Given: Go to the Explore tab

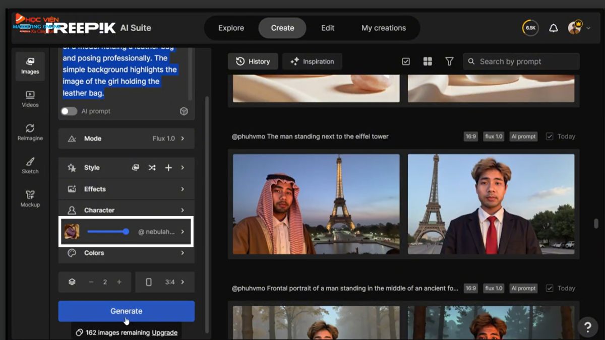Looking at the screenshot, I should pos(231,28).
